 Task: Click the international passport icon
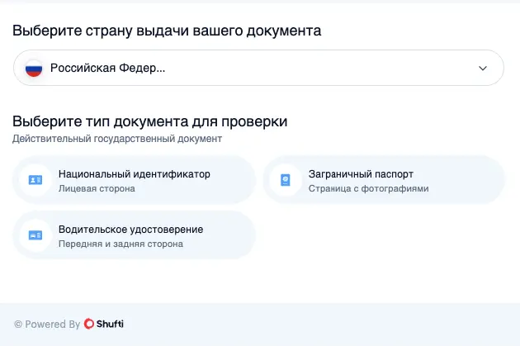[285, 180]
